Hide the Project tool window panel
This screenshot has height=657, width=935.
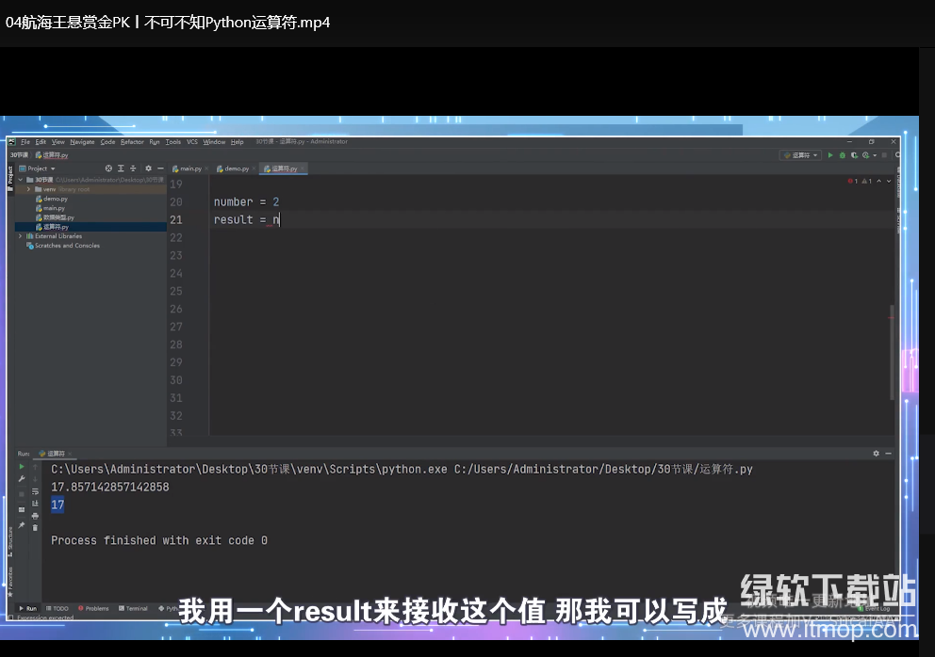(159, 168)
